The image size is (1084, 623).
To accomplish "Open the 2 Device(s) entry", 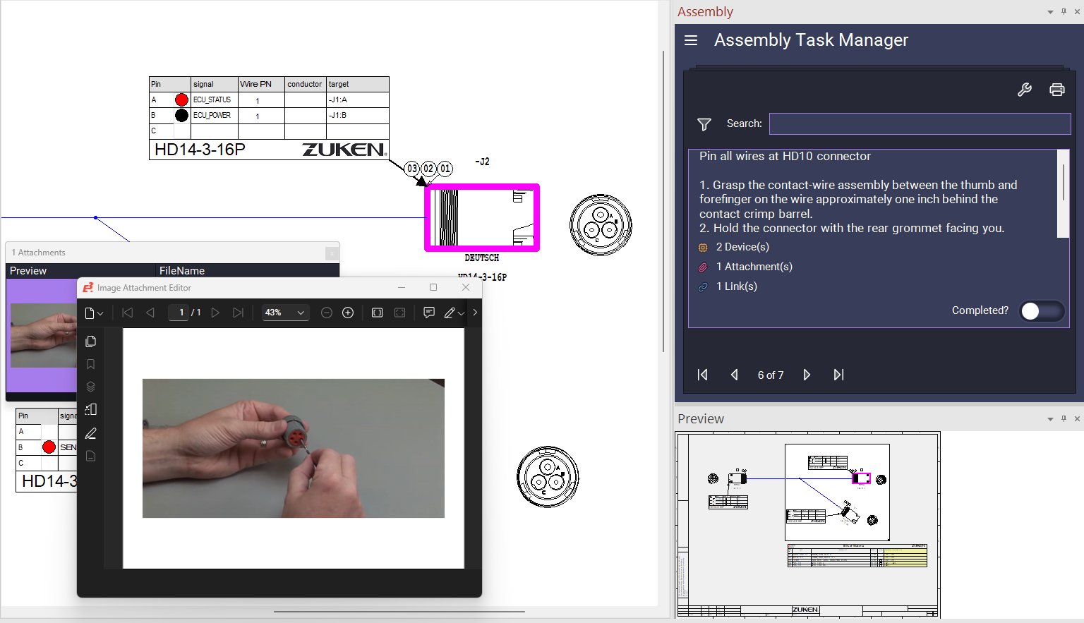I will (x=742, y=247).
